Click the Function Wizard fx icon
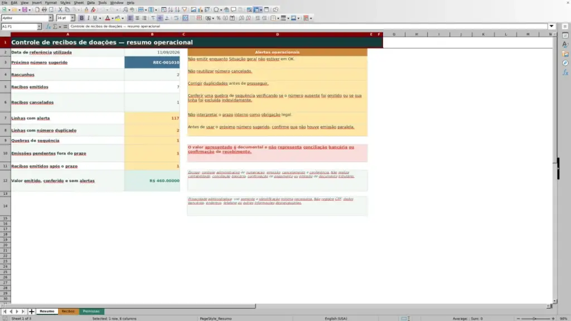 pyautogui.click(x=48, y=27)
